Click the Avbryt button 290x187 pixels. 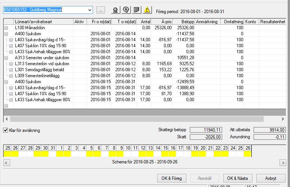(x=270, y=178)
